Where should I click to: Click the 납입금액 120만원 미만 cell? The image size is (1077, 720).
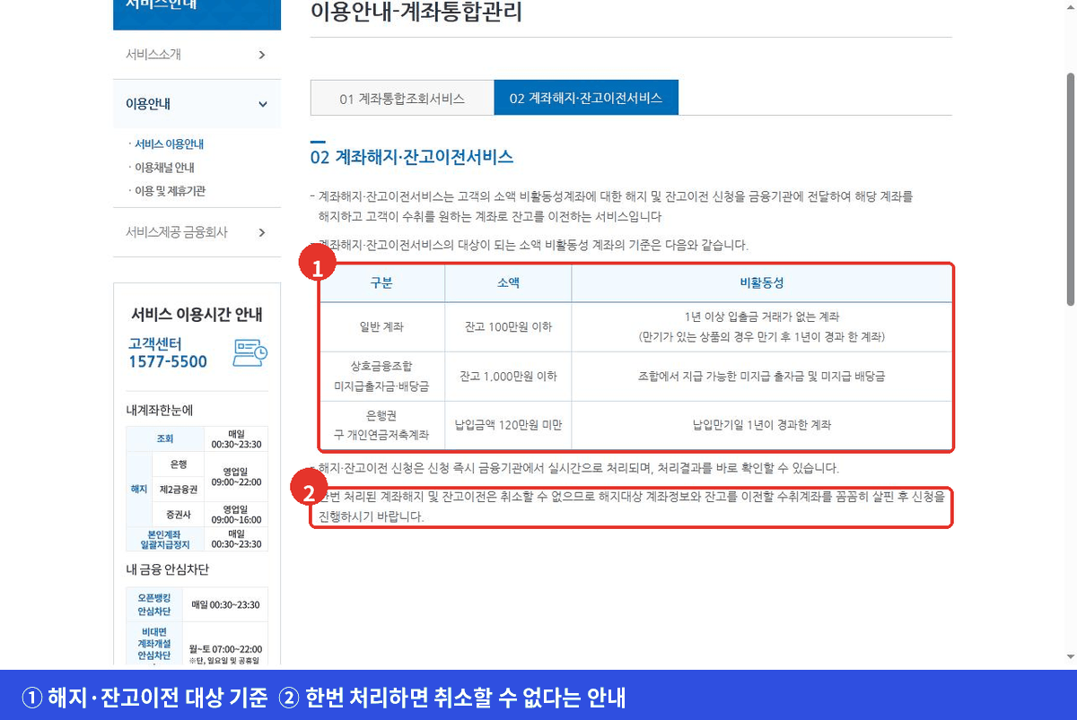(508, 425)
